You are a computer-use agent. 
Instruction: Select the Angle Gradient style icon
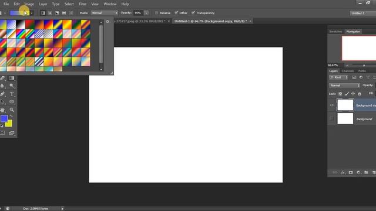coord(57,13)
